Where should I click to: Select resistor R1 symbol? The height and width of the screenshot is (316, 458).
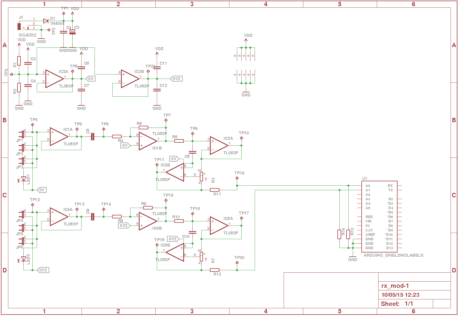point(19,61)
